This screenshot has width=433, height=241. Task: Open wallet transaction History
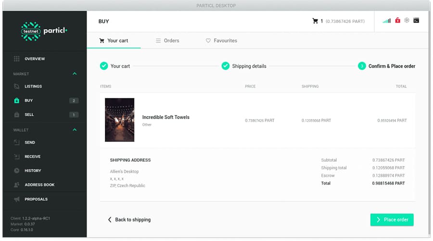32,170
